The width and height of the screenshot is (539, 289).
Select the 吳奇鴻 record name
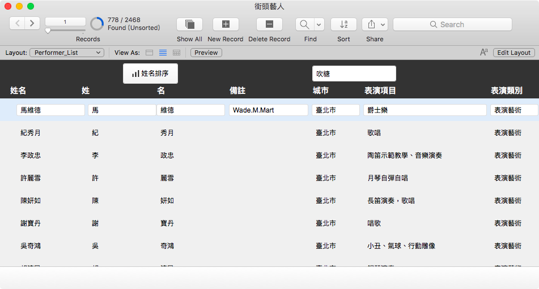point(31,246)
